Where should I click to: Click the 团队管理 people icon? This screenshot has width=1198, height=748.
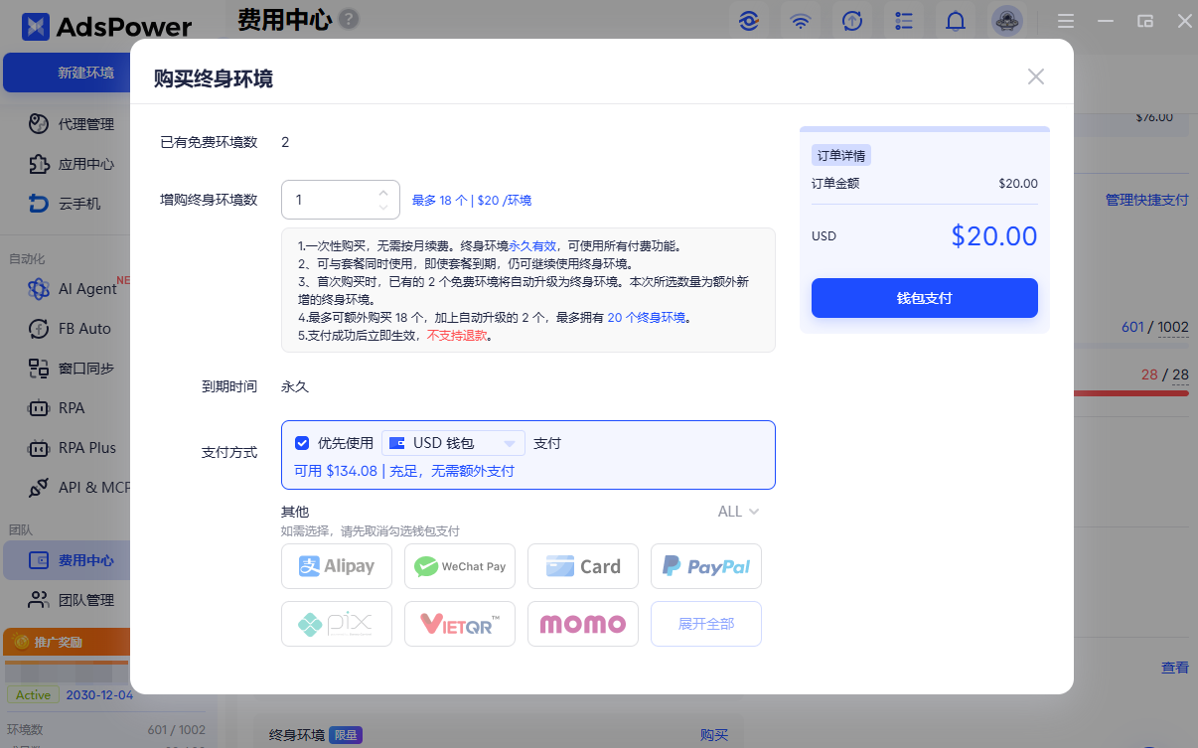tap(39, 600)
